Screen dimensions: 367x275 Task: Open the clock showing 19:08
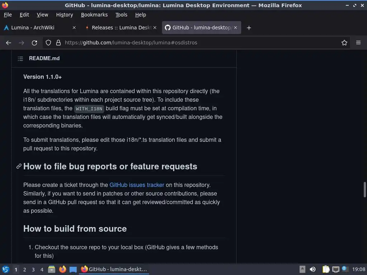pyautogui.click(x=358, y=269)
